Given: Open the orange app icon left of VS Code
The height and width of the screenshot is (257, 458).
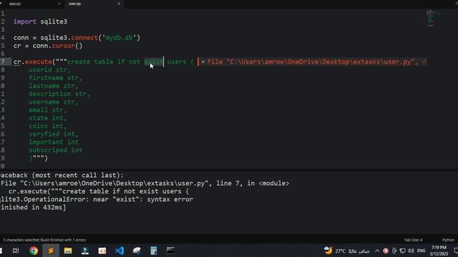Looking at the screenshot, I should pos(102,251).
